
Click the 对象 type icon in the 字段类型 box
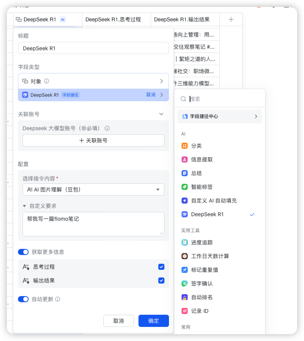tap(25, 81)
